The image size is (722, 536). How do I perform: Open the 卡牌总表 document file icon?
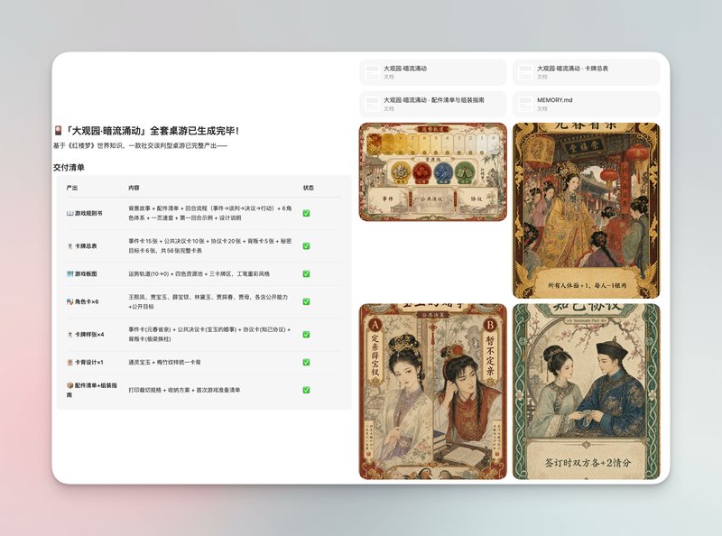[x=524, y=72]
